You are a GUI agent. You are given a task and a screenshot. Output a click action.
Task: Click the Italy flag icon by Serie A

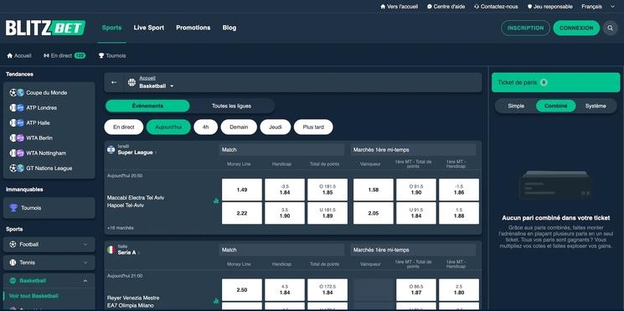click(x=111, y=250)
